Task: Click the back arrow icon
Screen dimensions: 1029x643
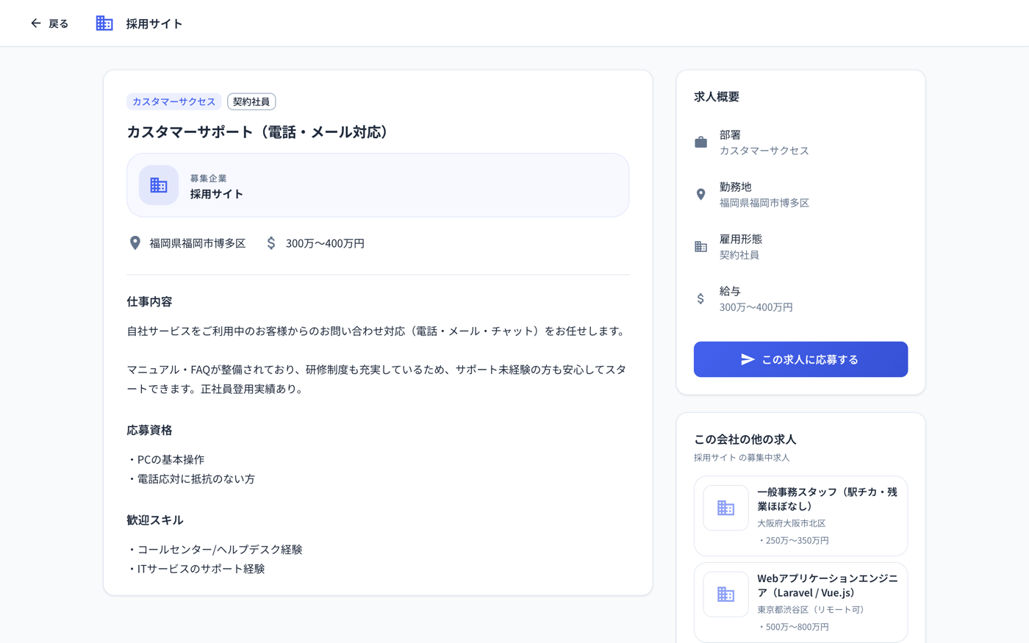Action: 35,24
